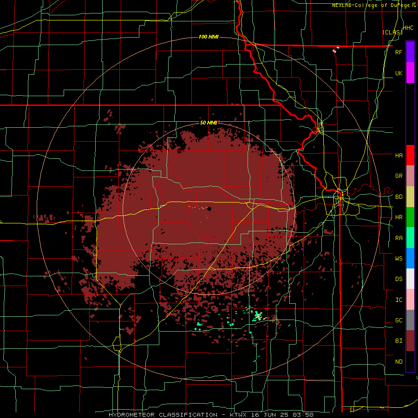This screenshot has width=418, height=418.
Task: Click the black radar site dot at the rings' center
Action: pos(209,209)
